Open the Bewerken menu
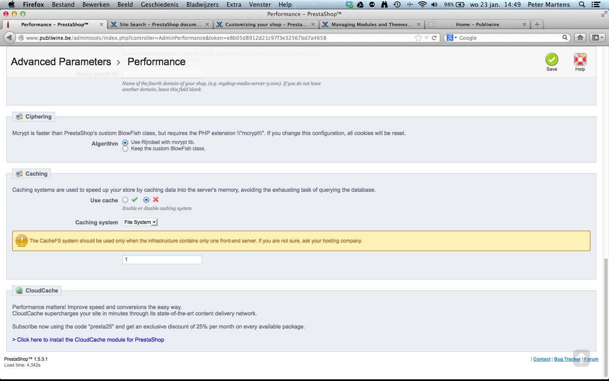 tap(96, 5)
